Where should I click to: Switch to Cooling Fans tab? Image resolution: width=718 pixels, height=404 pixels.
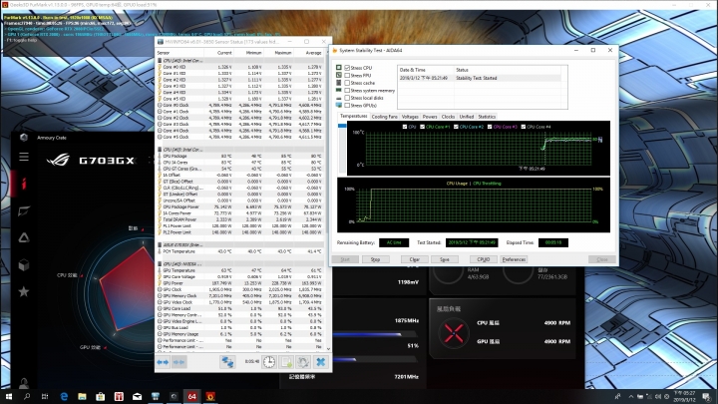[385, 117]
